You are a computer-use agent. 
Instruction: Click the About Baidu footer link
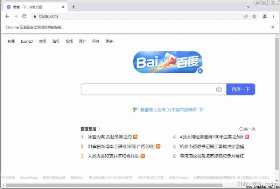coord(29,177)
